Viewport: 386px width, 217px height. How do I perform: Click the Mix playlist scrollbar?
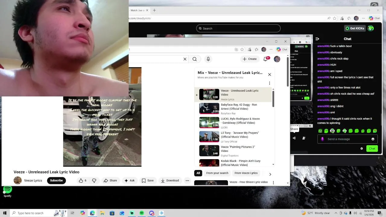273,99
